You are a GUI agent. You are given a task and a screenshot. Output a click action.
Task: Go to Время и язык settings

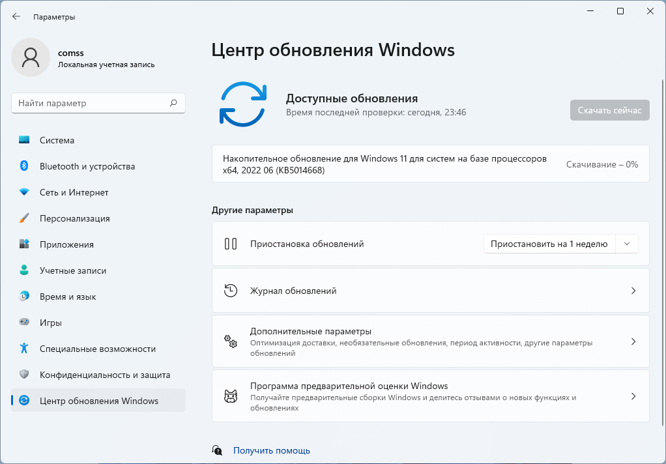[98, 297]
